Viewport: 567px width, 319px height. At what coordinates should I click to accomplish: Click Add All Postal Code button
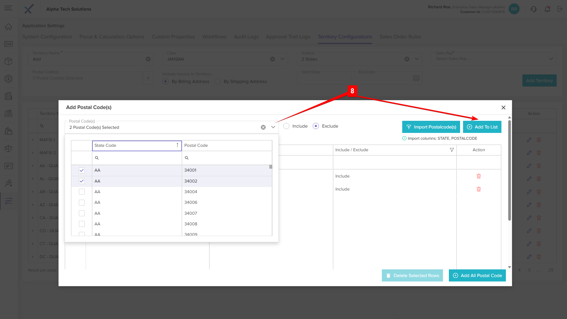pyautogui.click(x=477, y=276)
